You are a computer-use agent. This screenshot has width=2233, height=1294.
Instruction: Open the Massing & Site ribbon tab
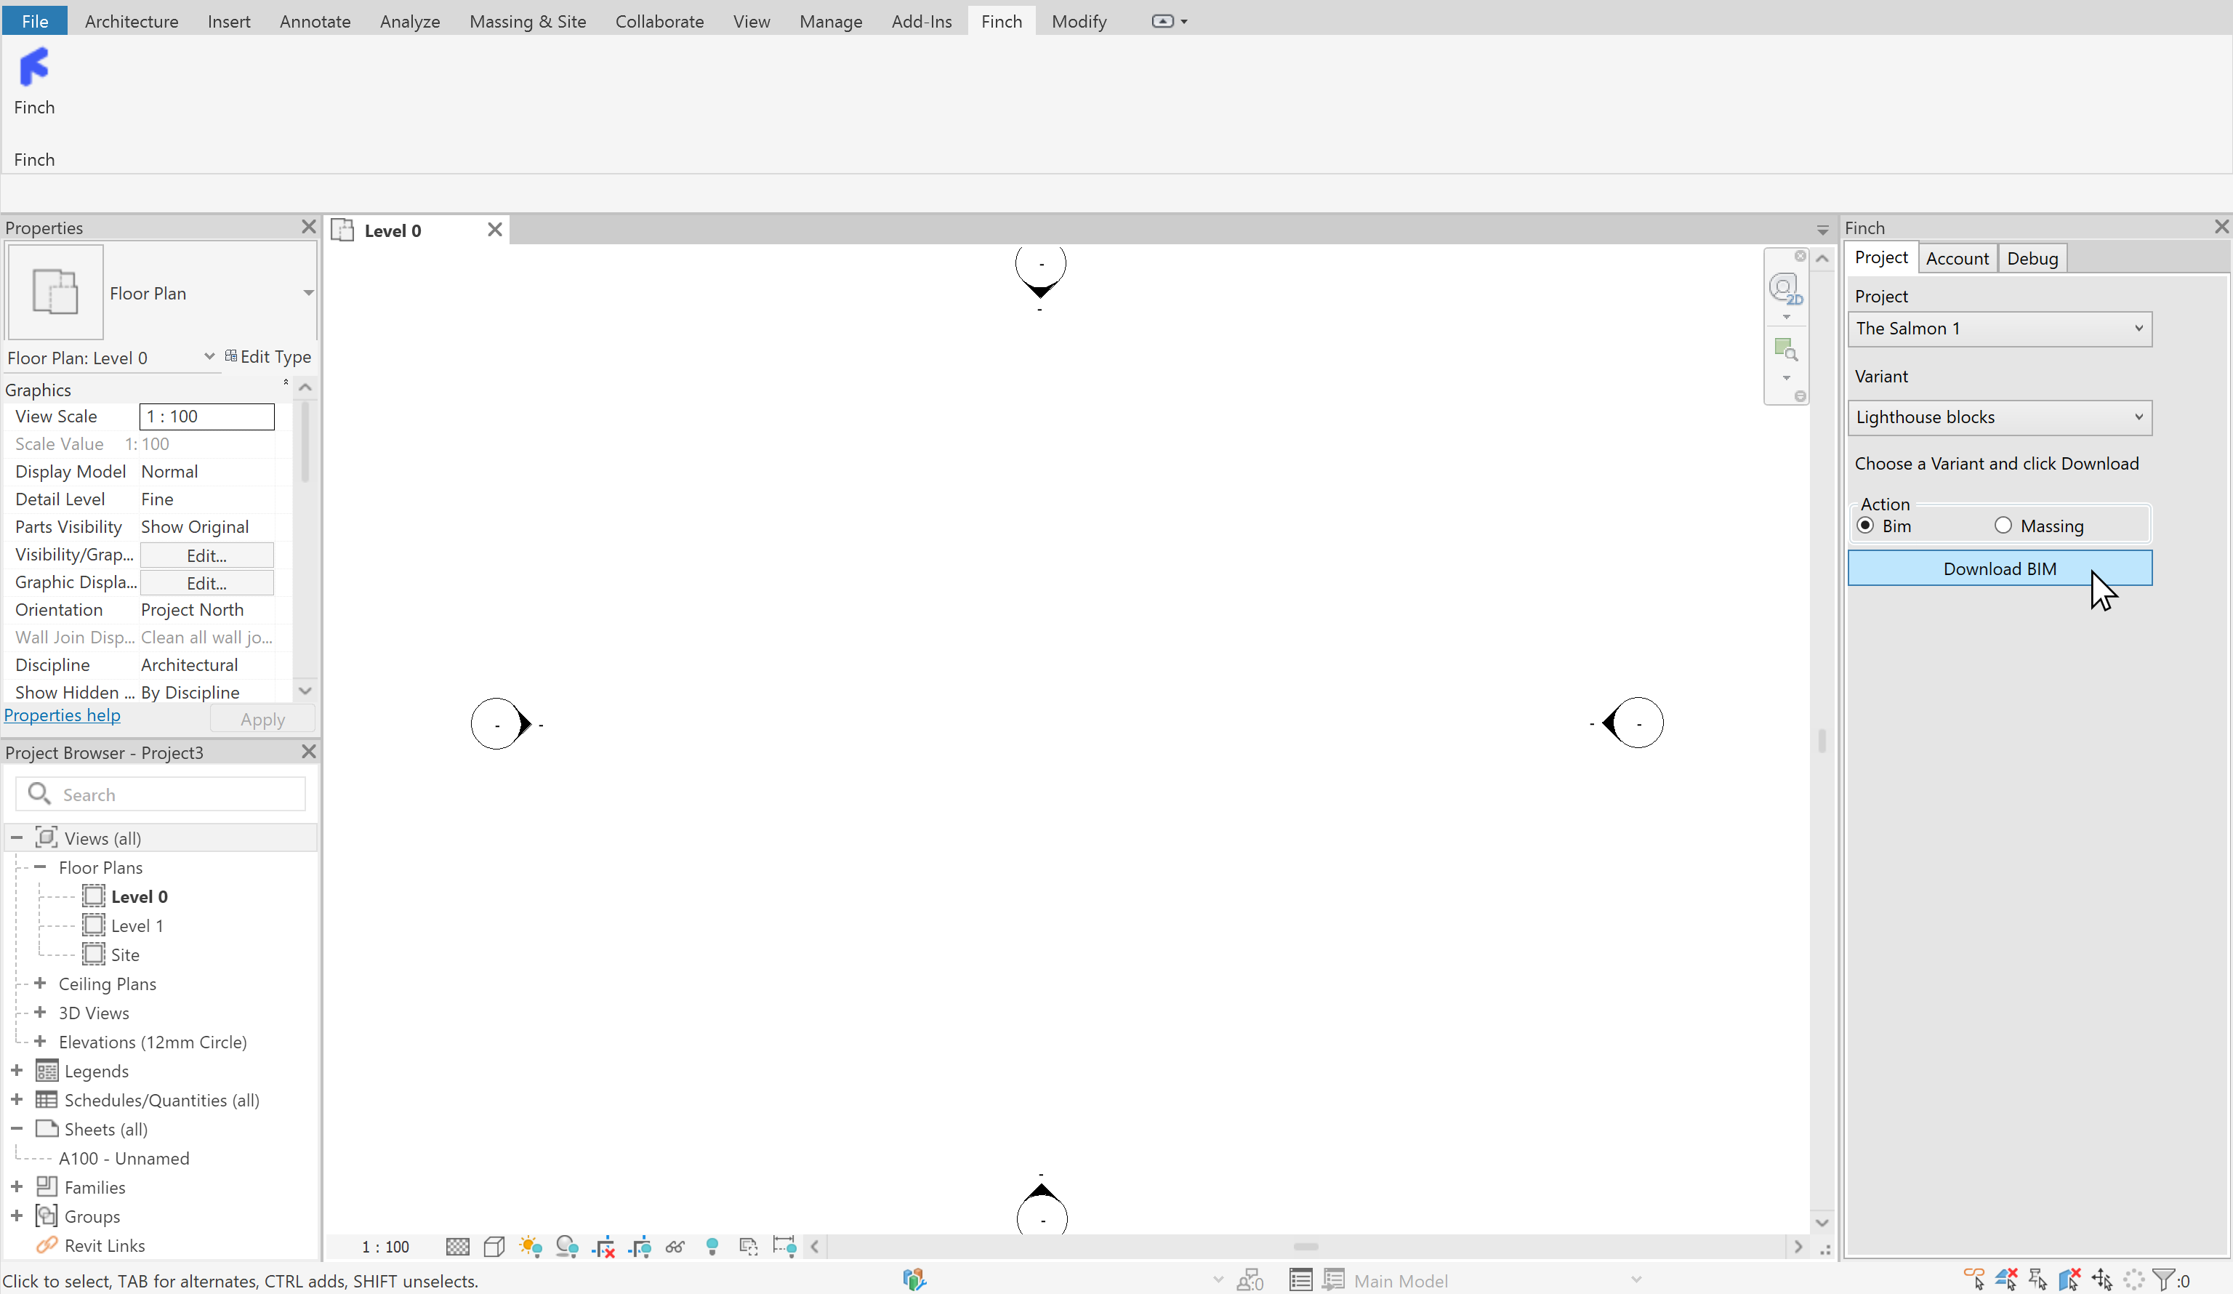tap(527, 21)
